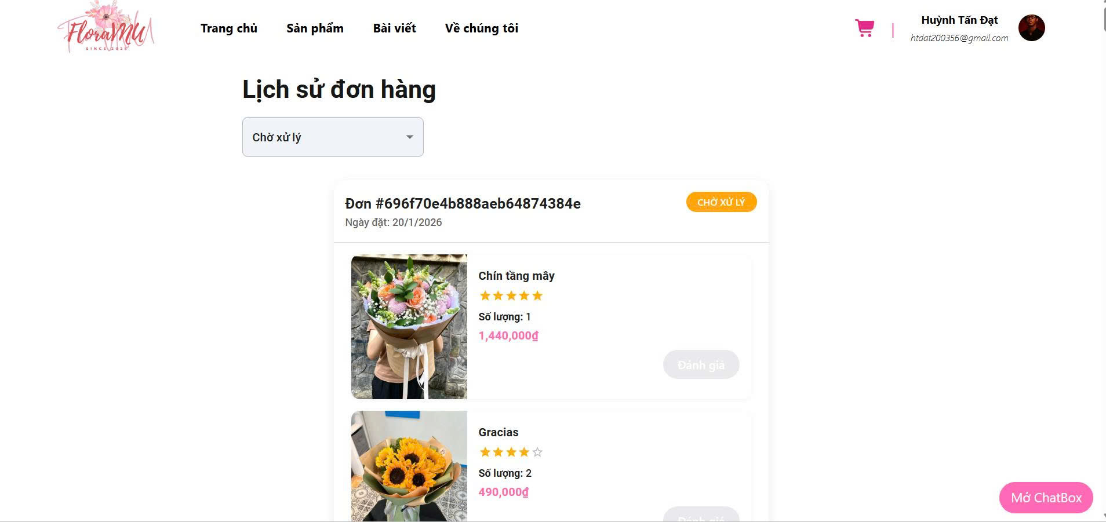Click the empty fifth star of Gracias rating

tap(537, 452)
